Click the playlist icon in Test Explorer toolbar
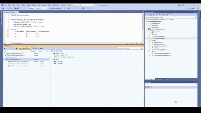This screenshot has width=201, height=113. [33, 48]
